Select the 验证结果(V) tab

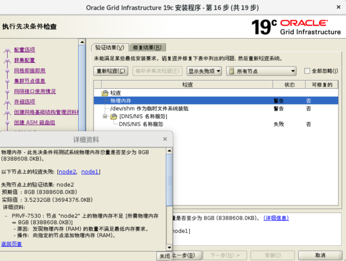[110, 48]
